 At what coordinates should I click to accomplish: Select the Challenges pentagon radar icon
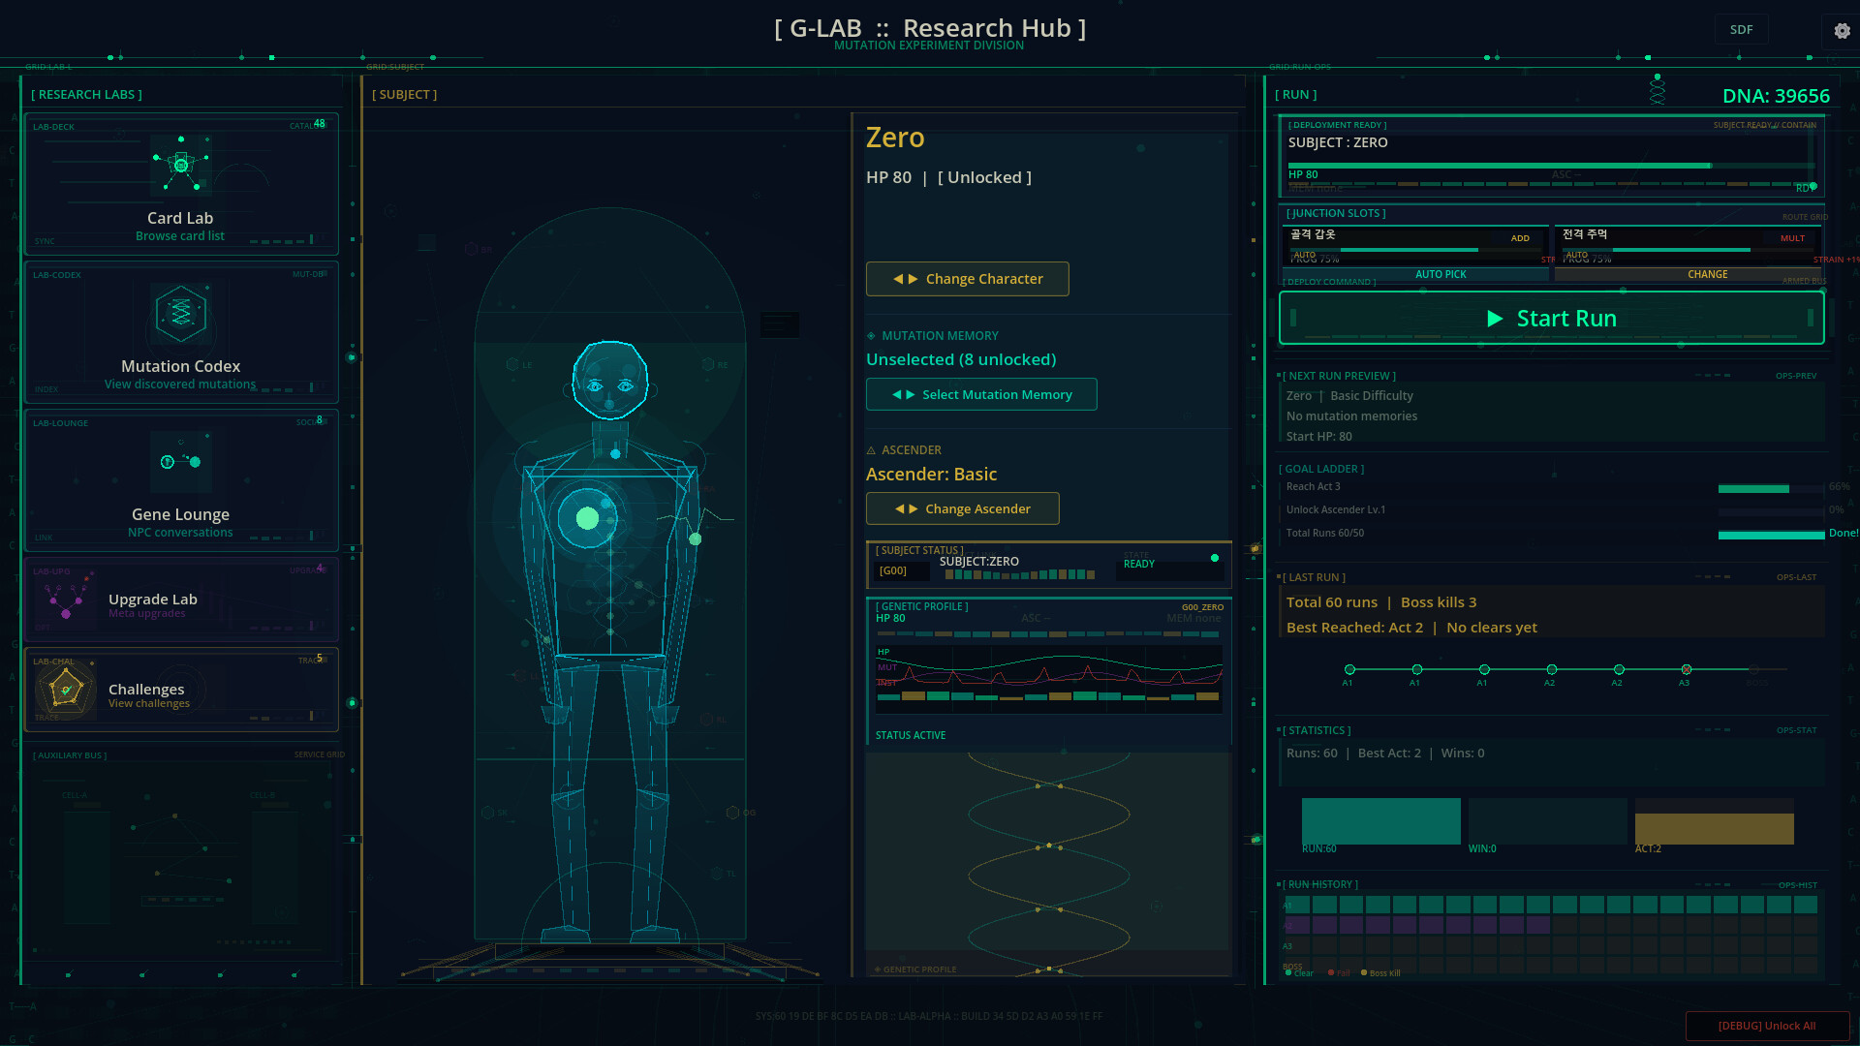[65, 691]
